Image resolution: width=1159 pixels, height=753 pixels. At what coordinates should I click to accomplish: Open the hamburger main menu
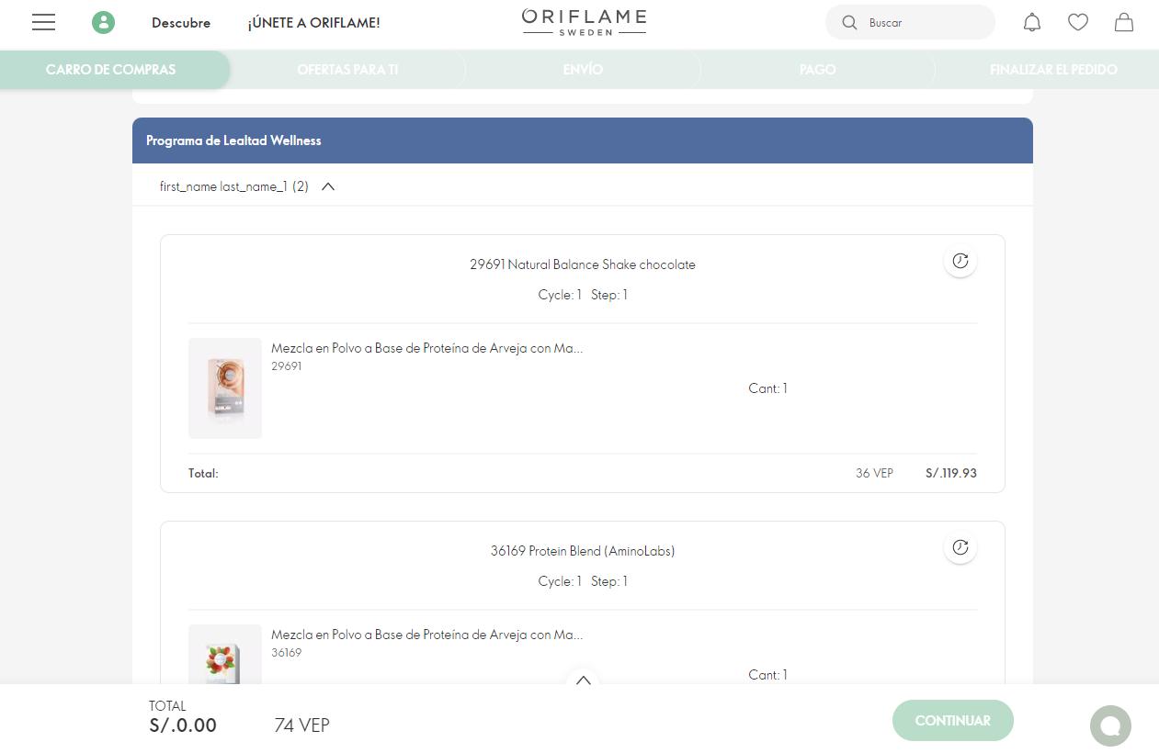point(43,23)
